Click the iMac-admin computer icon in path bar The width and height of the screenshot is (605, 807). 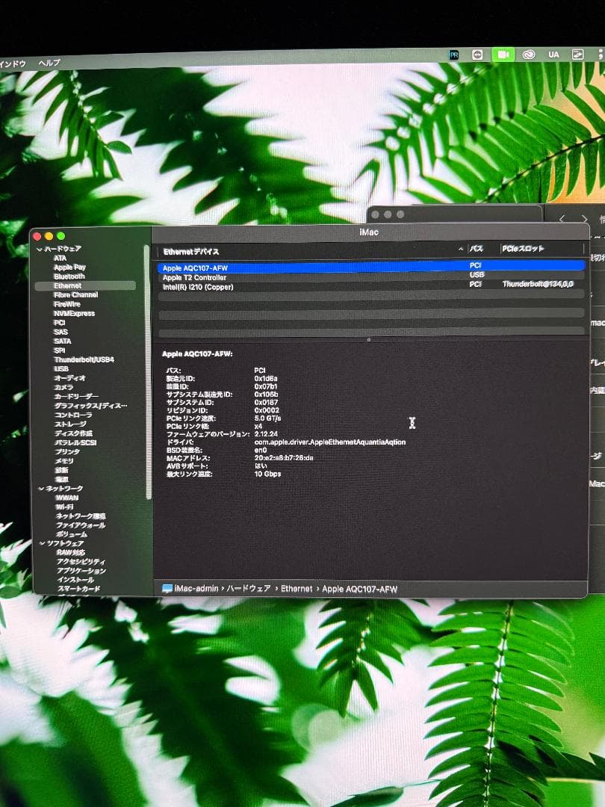pos(167,589)
